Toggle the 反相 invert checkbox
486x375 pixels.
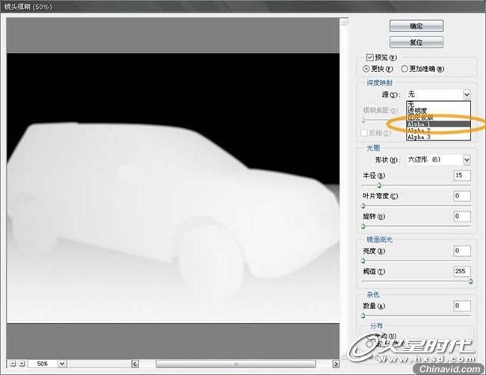coord(364,132)
